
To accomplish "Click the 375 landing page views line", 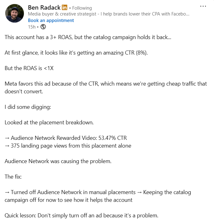I will tap(68, 146).
